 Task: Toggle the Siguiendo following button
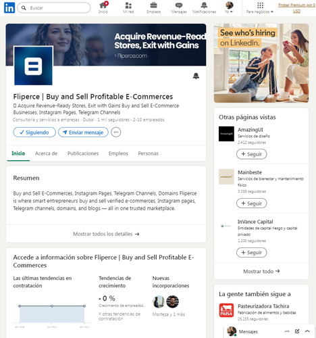(x=34, y=132)
